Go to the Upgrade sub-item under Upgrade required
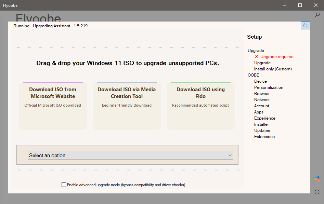324x204 pixels. pyautogui.click(x=262, y=63)
